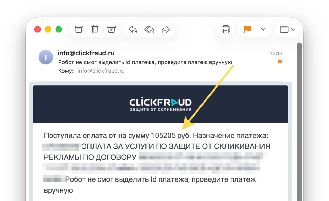Image resolution: width=329 pixels, height=201 pixels.
Task: Click the green full-screen window button
Action: point(59,29)
